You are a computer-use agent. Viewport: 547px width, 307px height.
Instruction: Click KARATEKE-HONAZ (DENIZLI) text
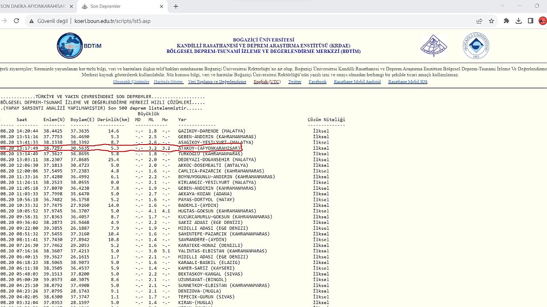(210, 246)
